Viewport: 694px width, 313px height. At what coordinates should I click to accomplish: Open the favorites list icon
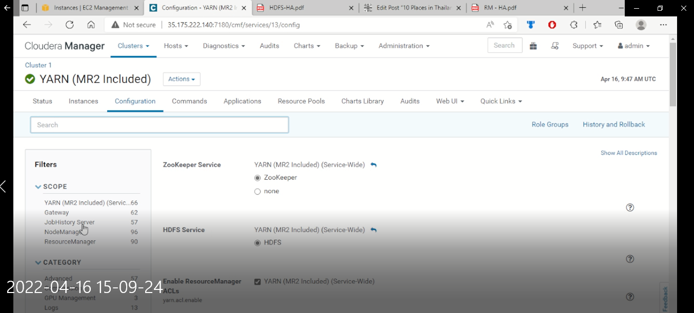pyautogui.click(x=598, y=25)
